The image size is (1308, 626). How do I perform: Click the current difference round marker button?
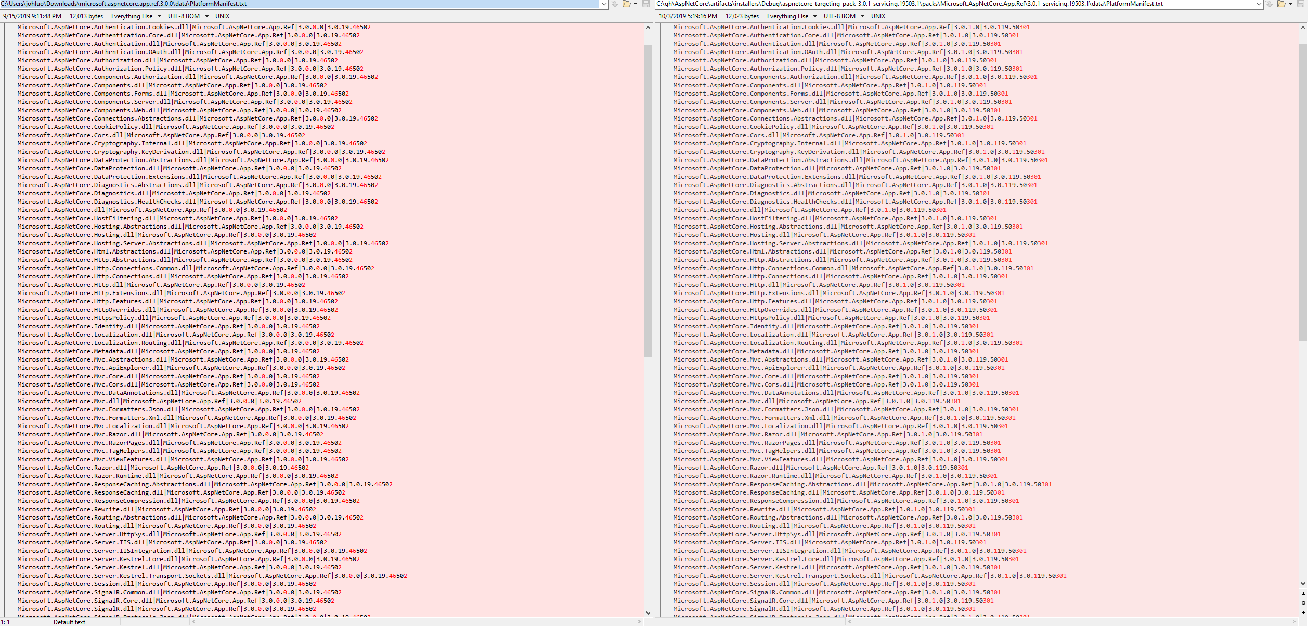pos(1303,603)
